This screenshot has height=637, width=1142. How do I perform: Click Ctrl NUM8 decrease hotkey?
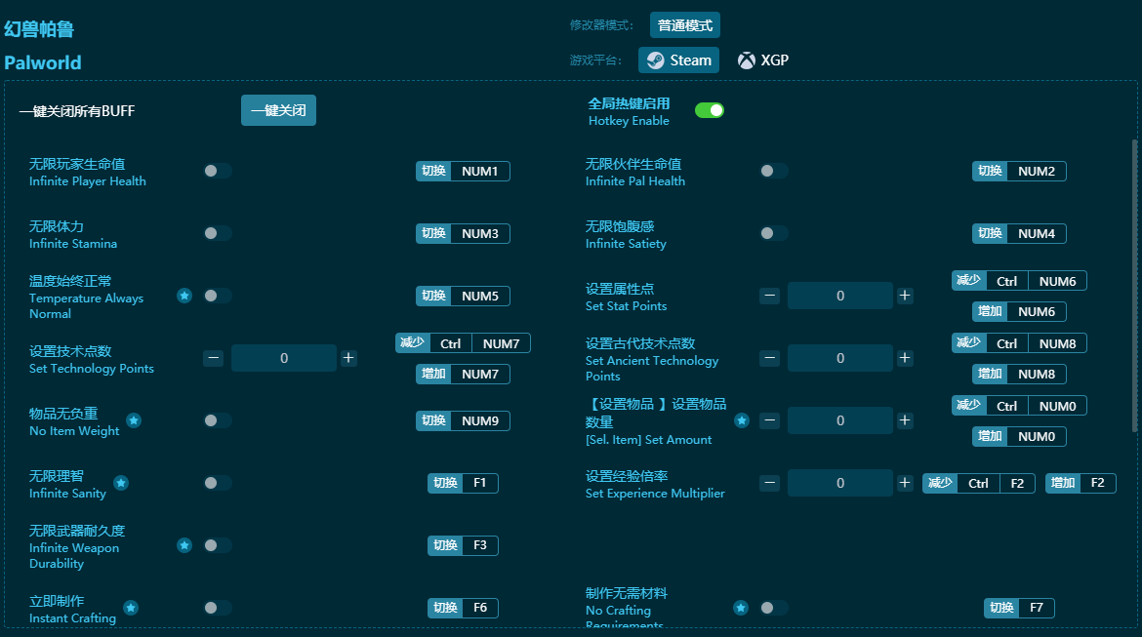click(1019, 343)
